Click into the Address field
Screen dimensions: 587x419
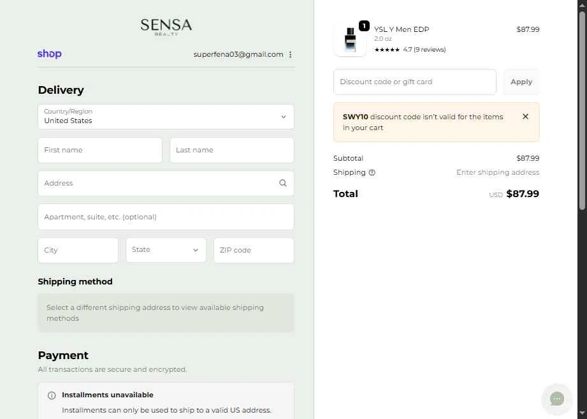coord(166,183)
